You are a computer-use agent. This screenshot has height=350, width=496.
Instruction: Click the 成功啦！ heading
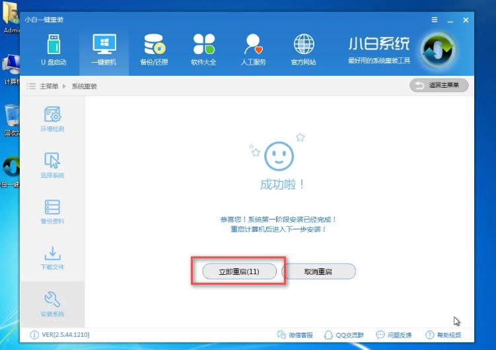pyautogui.click(x=282, y=185)
